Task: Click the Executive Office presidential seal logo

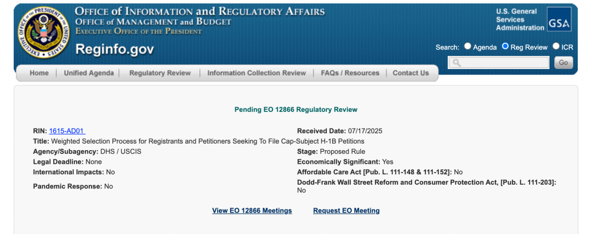Action: point(44,32)
